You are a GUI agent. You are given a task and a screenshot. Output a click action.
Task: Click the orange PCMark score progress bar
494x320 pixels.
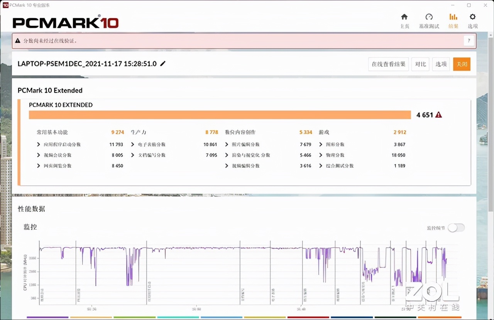[x=220, y=115]
